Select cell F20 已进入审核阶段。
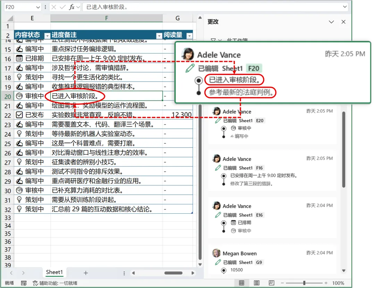375x288 pixels. (107, 96)
